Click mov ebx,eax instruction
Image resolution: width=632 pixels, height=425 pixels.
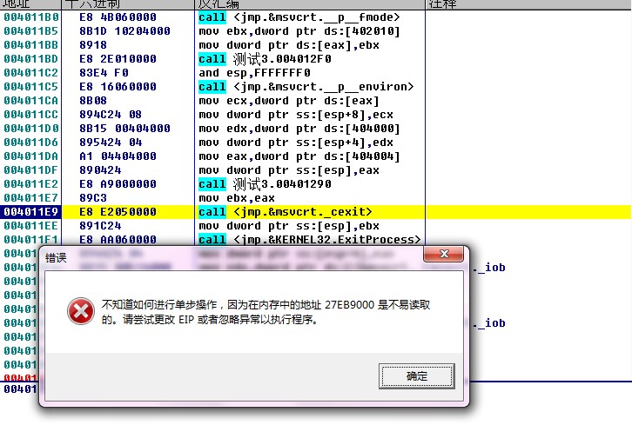[237, 197]
